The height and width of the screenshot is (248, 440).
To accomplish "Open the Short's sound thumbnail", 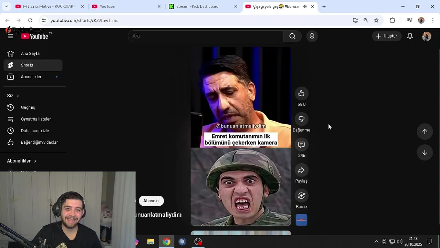I will (x=301, y=220).
